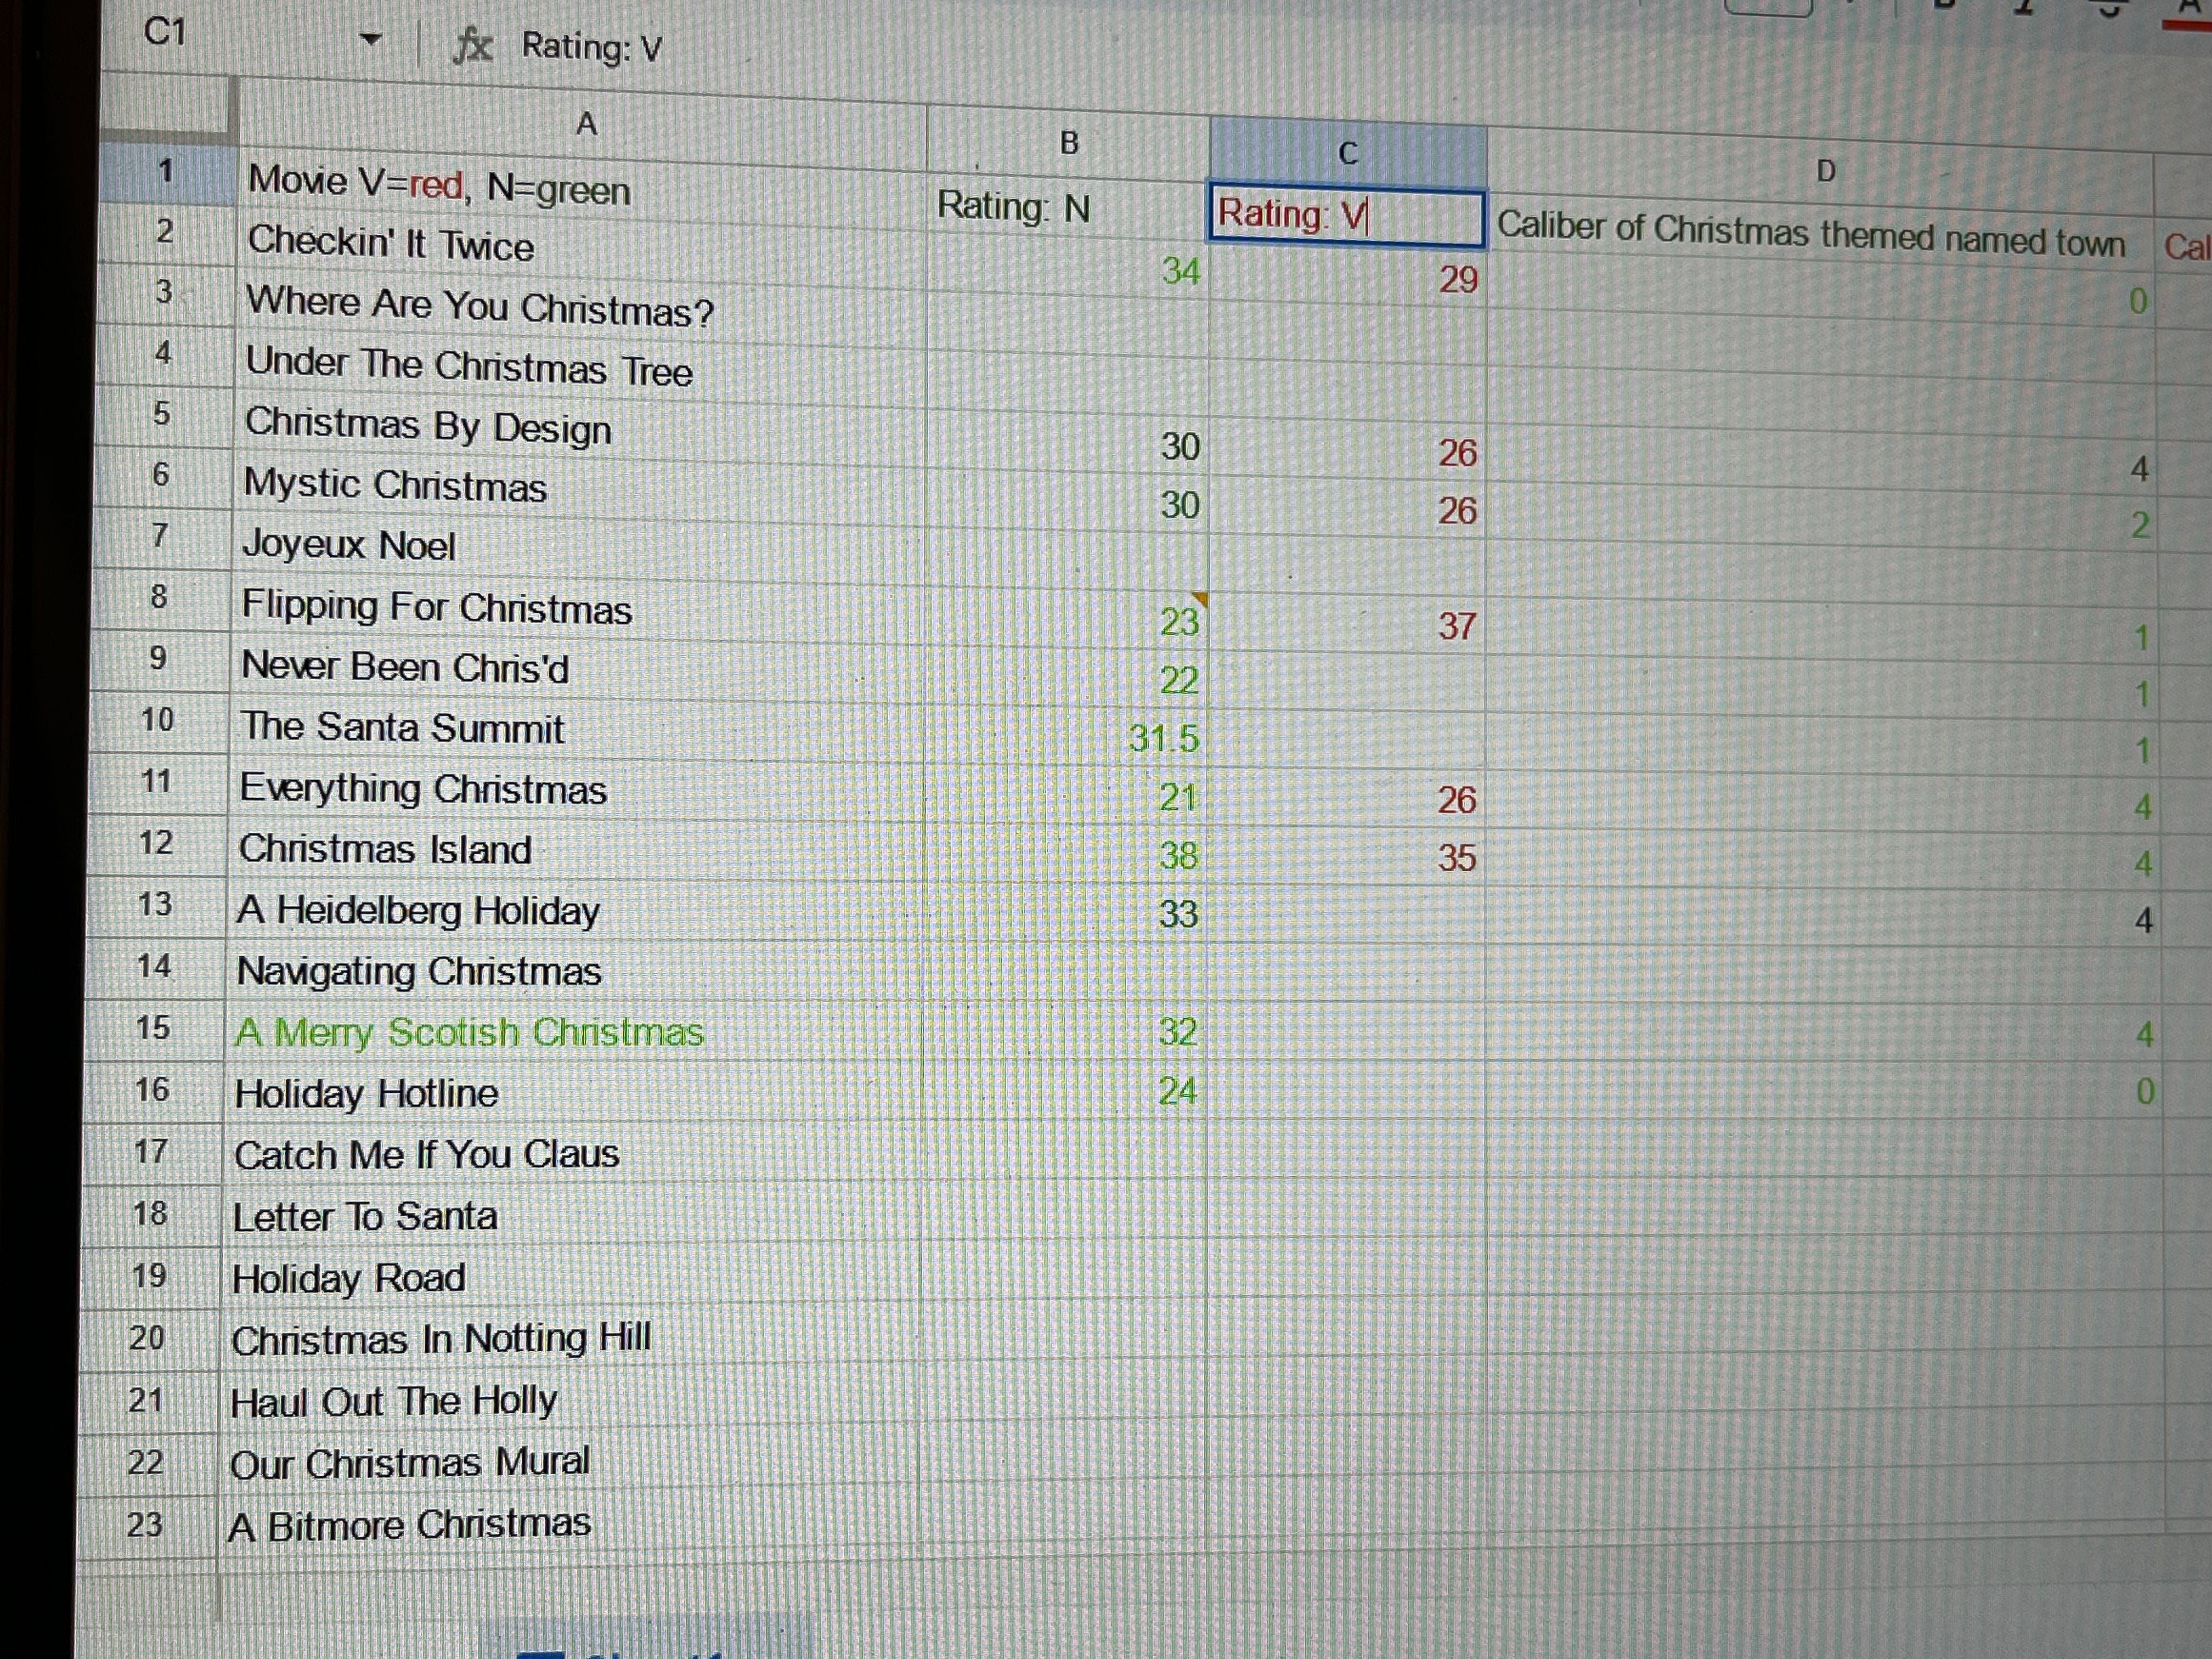
Task: Click the 'Christmas In Notting Hill' cell
Action: [x=441, y=1338]
